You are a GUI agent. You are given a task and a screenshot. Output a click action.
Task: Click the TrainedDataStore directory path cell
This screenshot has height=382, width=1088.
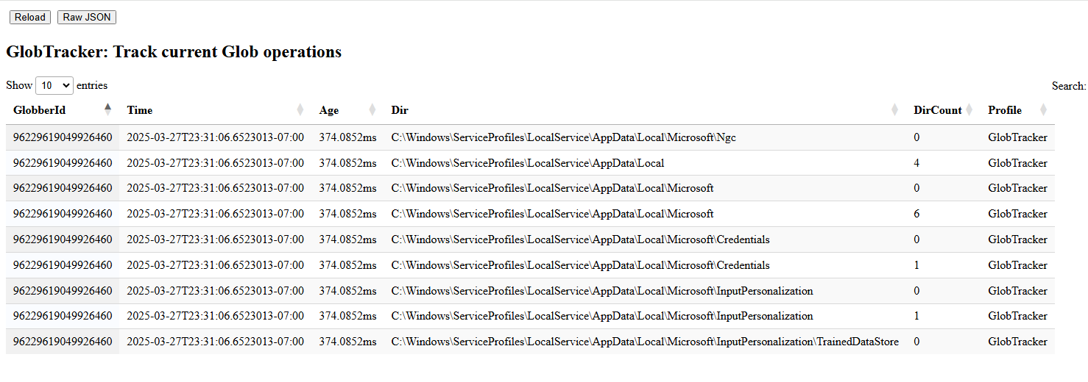click(644, 342)
